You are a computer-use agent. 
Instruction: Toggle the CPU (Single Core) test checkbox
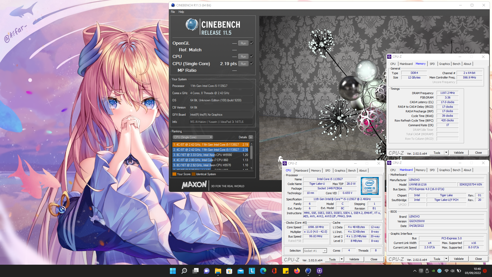(x=252, y=64)
